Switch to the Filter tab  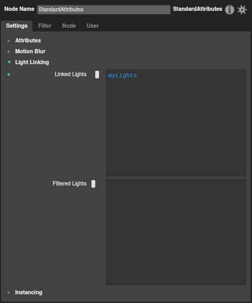click(45, 26)
